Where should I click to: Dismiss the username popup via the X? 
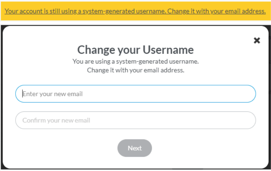[257, 40]
